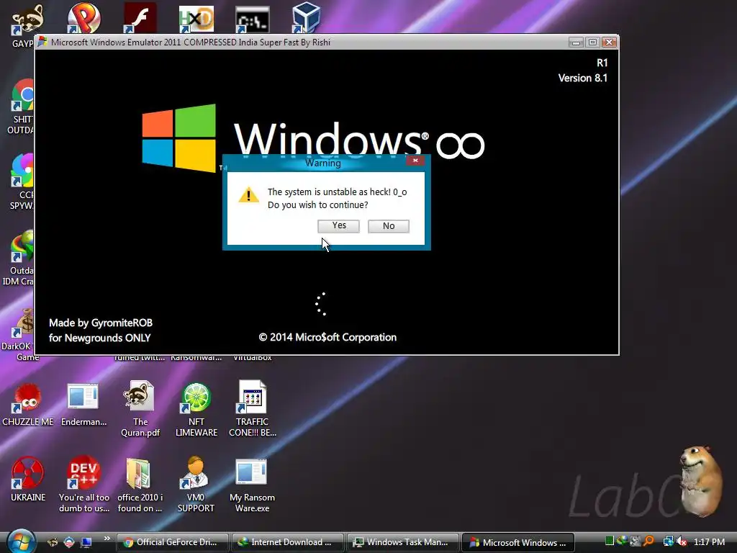This screenshot has width=737, height=553.
Task: Launch the NFT LIMEWARE shortcut
Action: click(x=196, y=397)
